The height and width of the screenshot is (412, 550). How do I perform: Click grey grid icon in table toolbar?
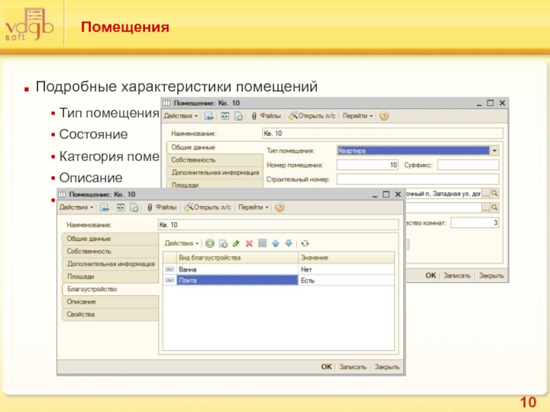(263, 243)
